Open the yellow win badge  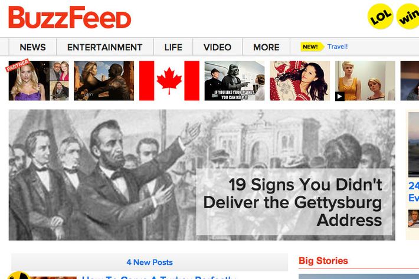(x=408, y=17)
